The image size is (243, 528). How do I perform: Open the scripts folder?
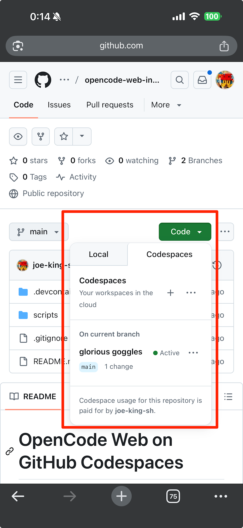46,315
